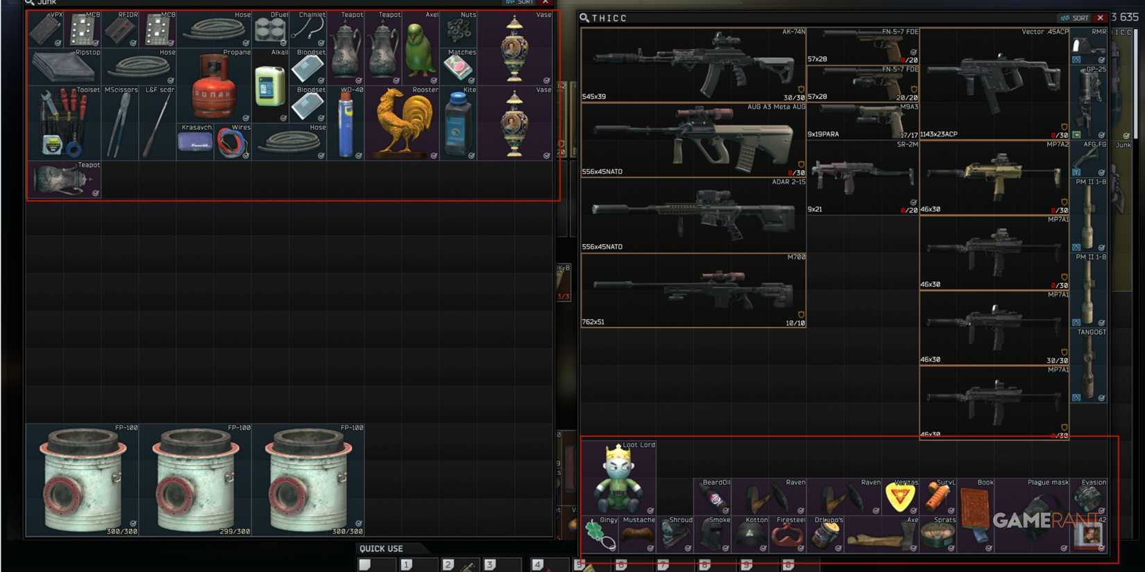Select the FP-100 filter with 299/300 durability

196,480
